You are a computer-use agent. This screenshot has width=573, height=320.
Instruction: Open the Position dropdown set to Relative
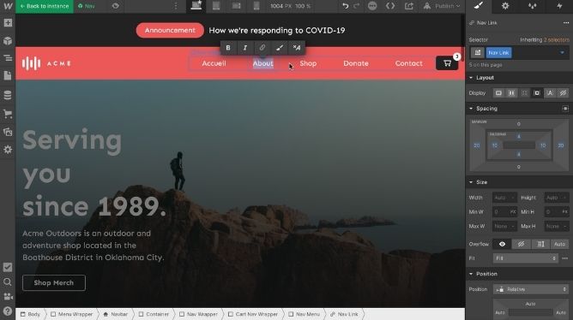531,289
